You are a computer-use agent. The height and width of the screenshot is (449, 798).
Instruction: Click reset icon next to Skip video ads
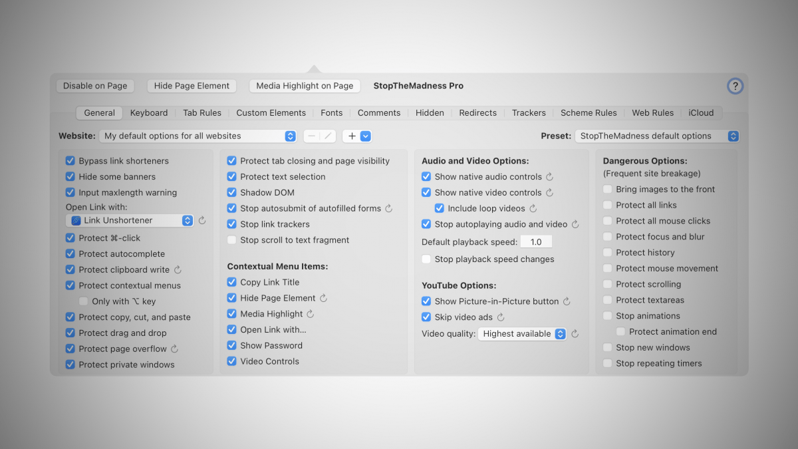(501, 318)
